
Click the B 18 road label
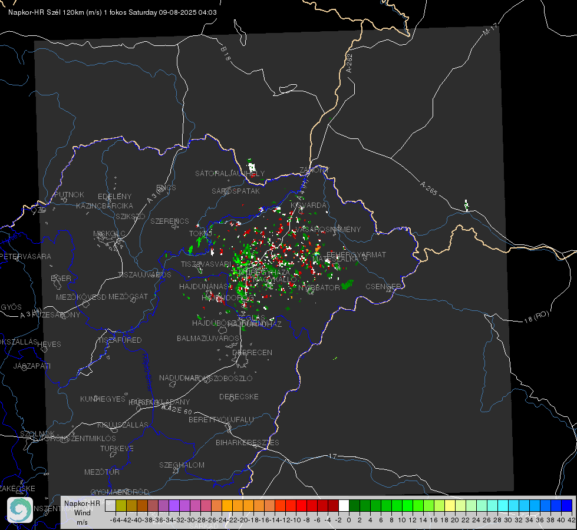(x=226, y=54)
